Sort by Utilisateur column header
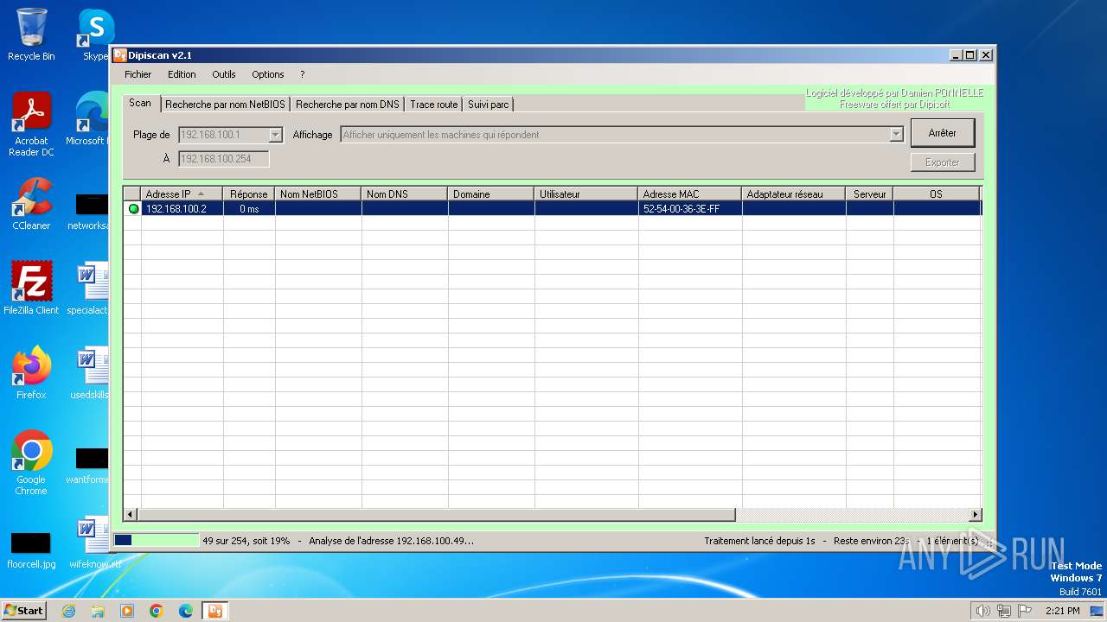Screen dimensions: 1107x622 coord(586,194)
